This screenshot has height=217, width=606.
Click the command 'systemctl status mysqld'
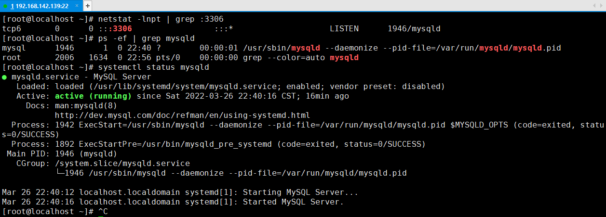coord(153,67)
